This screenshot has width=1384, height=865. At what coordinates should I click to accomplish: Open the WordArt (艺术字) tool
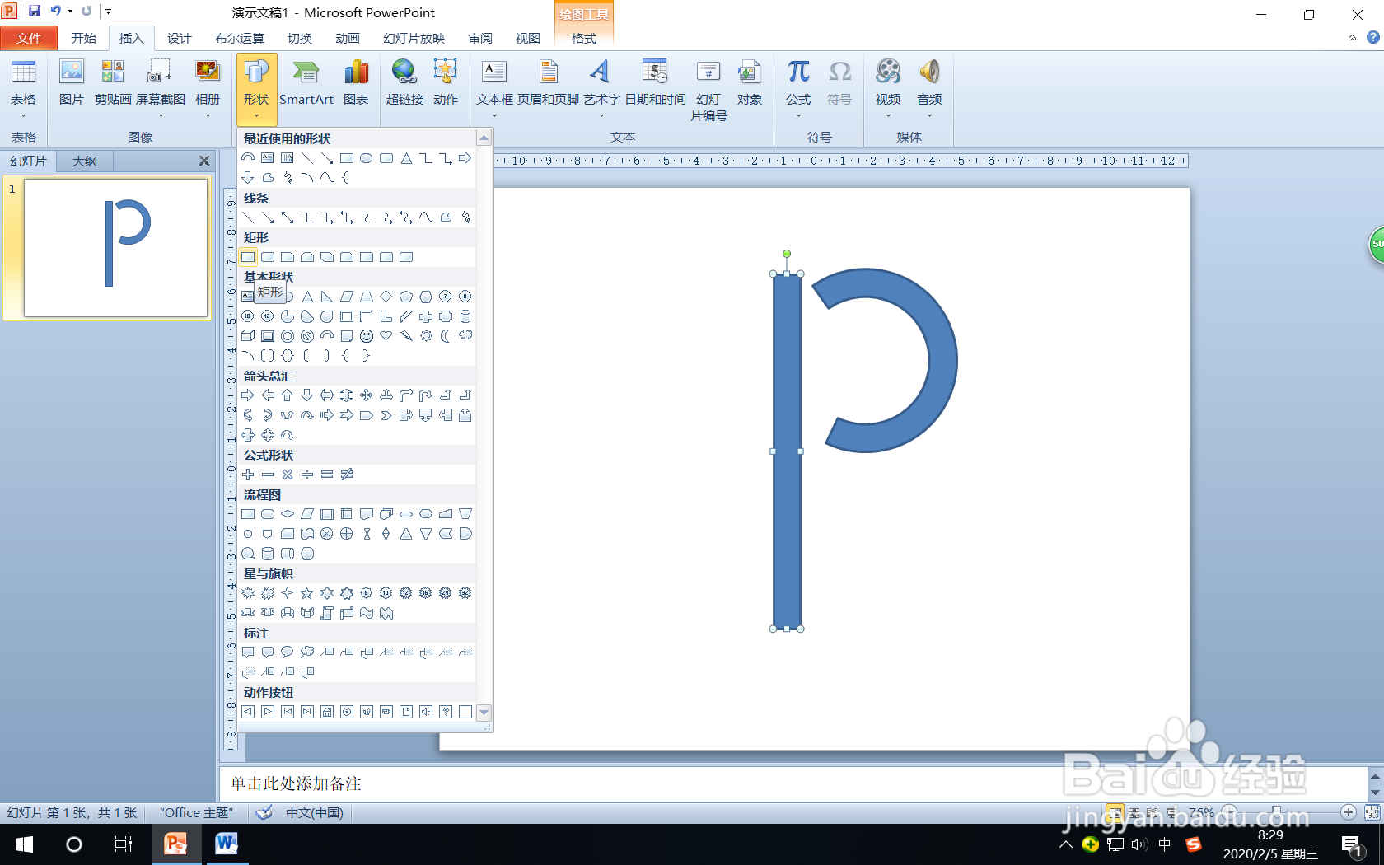point(599,82)
